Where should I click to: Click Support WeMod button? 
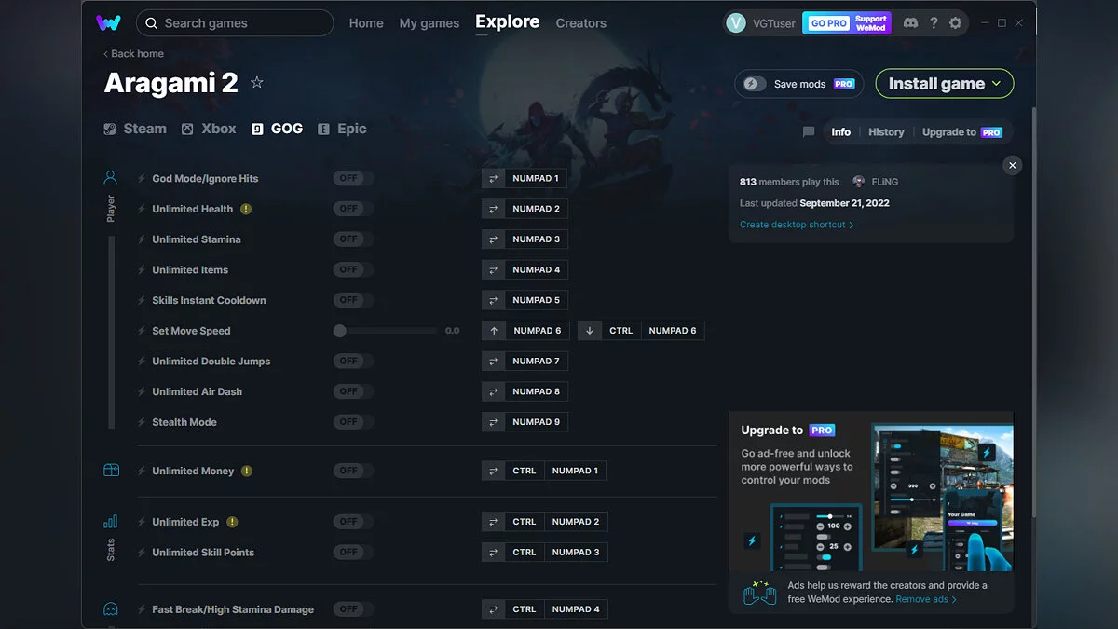(871, 23)
